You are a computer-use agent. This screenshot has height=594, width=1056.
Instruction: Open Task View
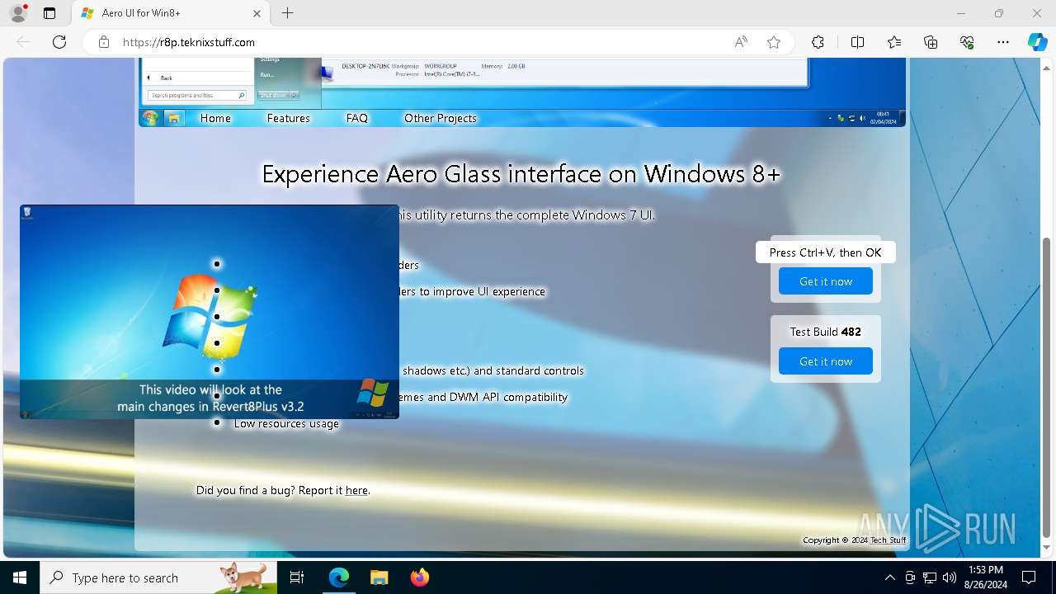point(297,577)
